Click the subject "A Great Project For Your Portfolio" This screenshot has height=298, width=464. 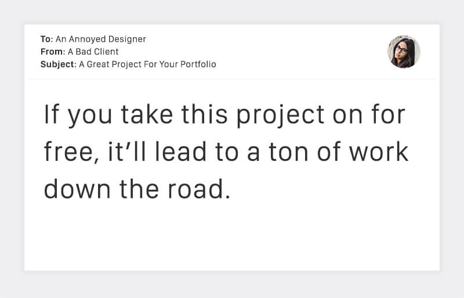pos(147,64)
